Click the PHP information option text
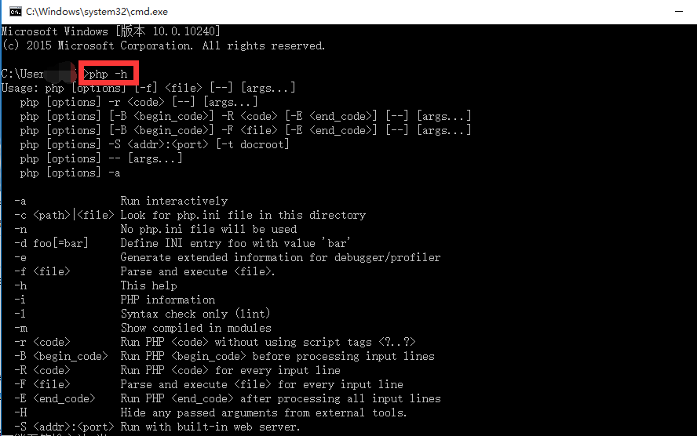Viewport: 697px width, 436px height. click(168, 300)
